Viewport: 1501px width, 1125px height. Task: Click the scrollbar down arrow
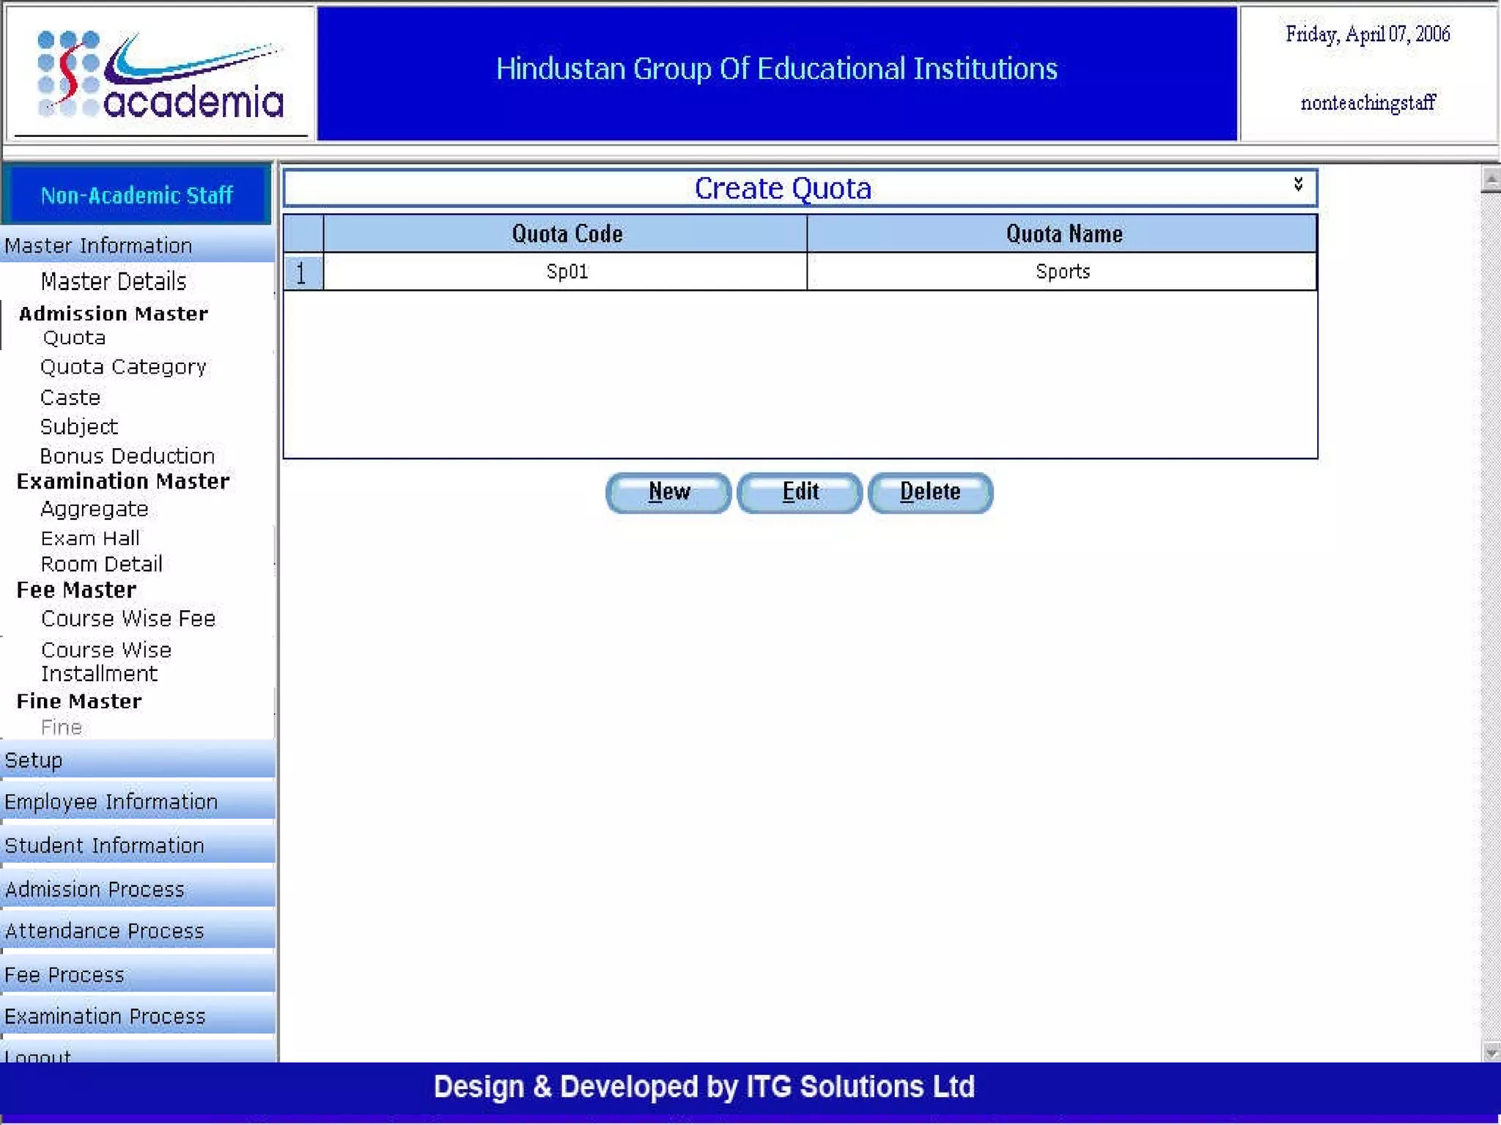(1490, 1052)
